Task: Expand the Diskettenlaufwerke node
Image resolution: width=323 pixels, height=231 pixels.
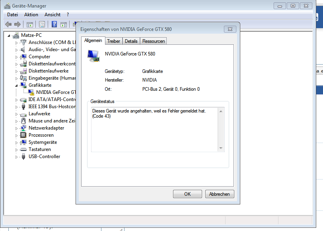Action: click(16, 71)
